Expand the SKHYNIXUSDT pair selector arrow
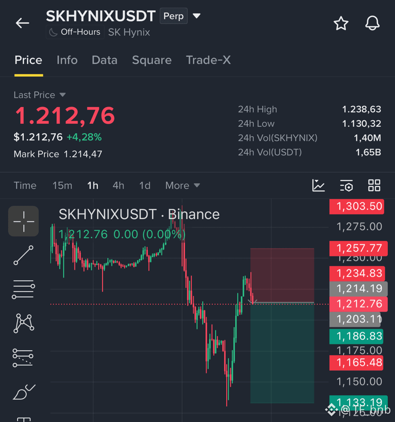395x422 pixels. click(x=197, y=16)
